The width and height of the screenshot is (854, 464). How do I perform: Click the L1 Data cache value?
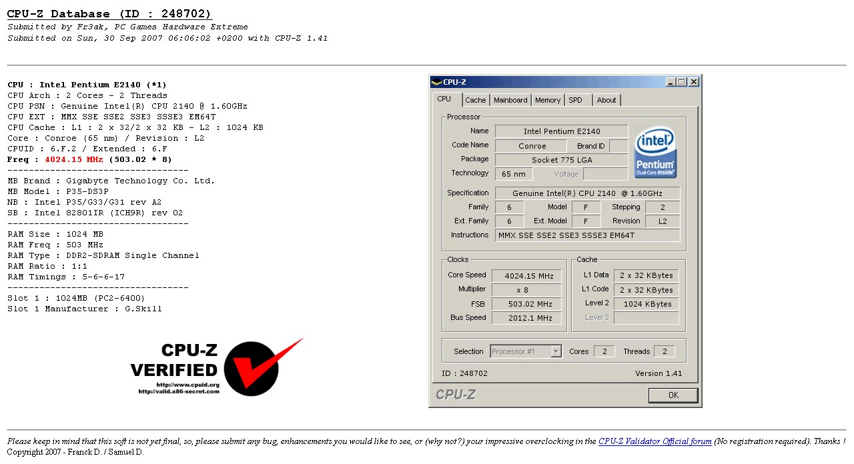tap(646, 275)
